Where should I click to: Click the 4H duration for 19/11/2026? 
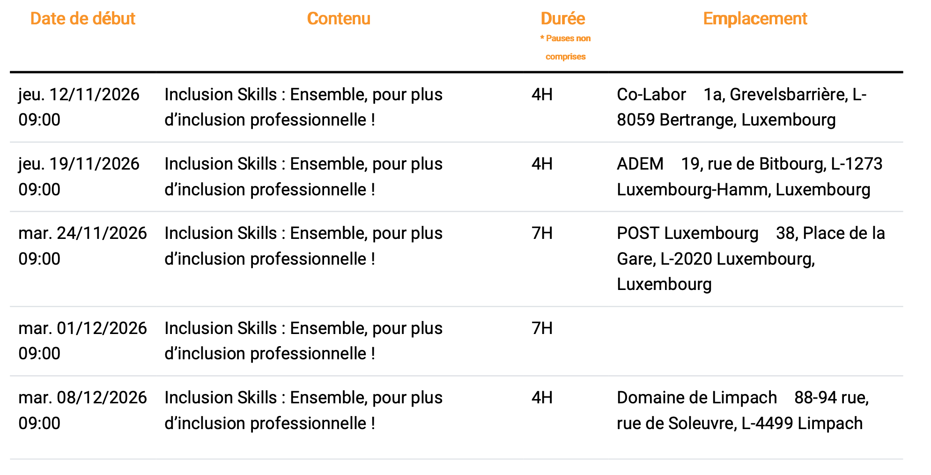[542, 164]
